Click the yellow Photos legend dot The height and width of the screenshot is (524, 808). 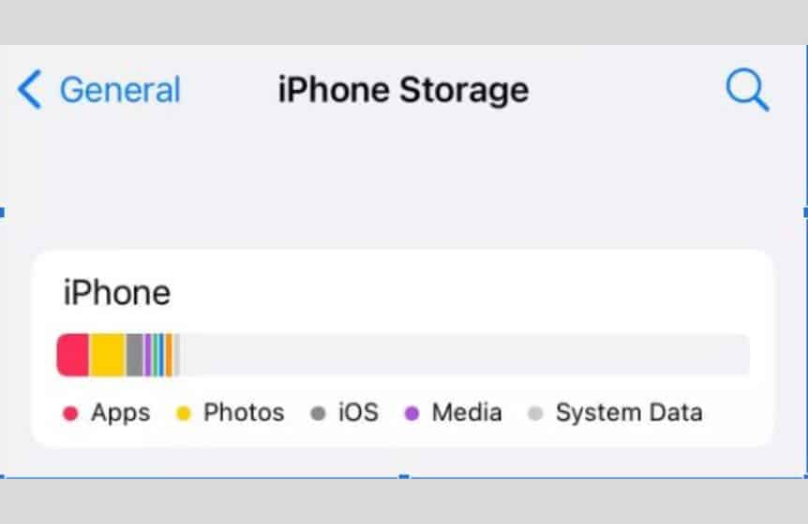pos(184,414)
